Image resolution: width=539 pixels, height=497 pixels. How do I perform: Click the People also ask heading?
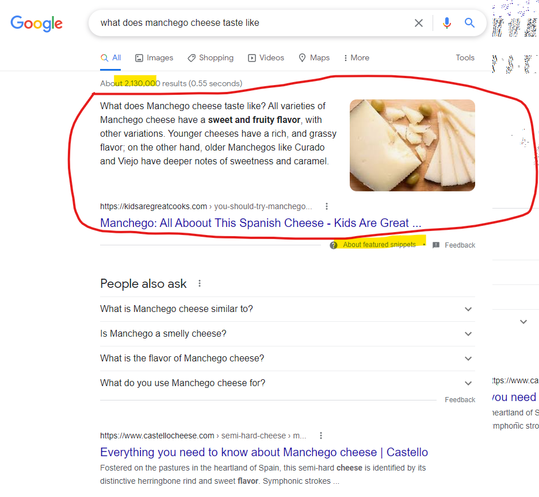pos(143,284)
